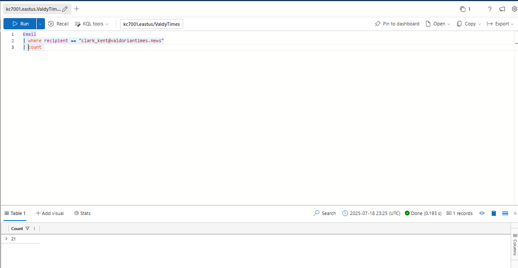Select the kc7001.eastus/ValdyTimes database scope

151,24
